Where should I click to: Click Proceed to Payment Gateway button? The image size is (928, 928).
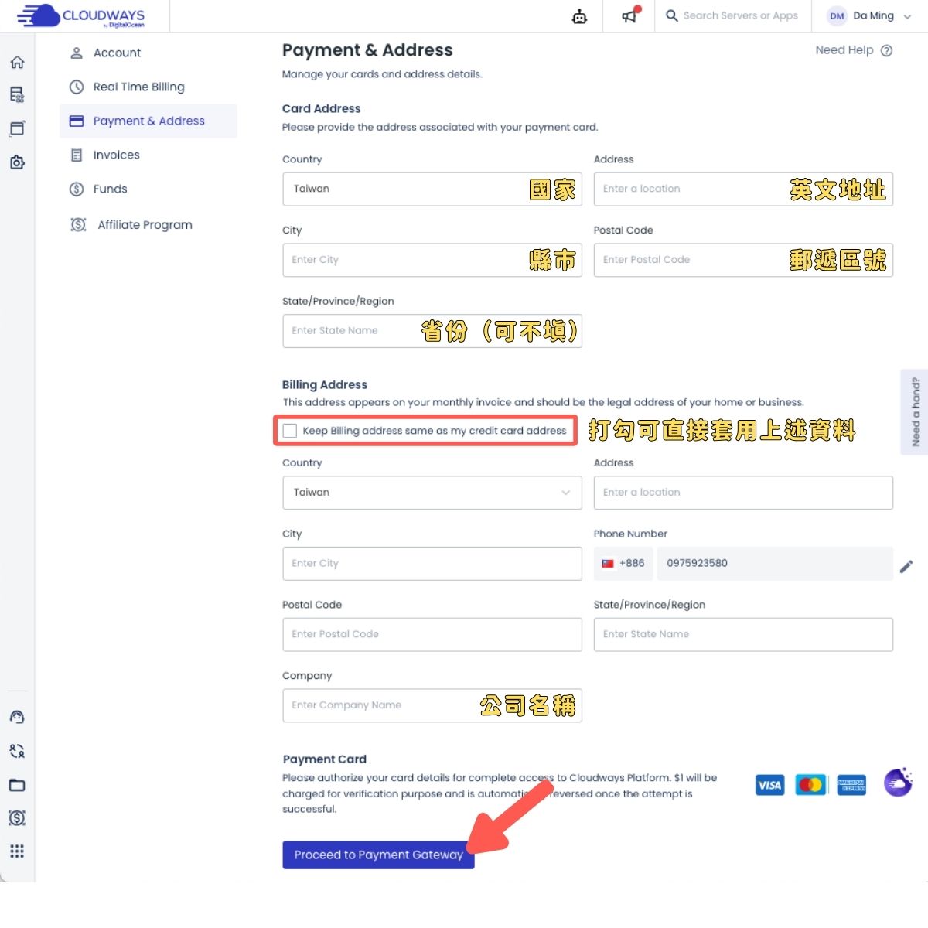[x=378, y=855]
